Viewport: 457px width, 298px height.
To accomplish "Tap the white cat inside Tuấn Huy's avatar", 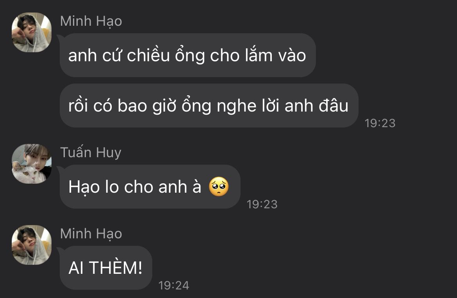I will [25, 174].
